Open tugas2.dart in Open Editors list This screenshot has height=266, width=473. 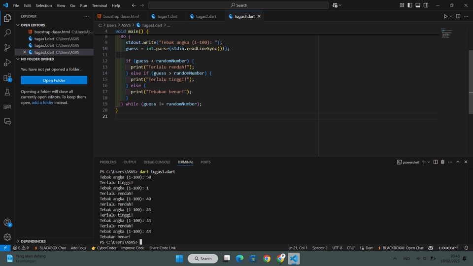(54, 45)
